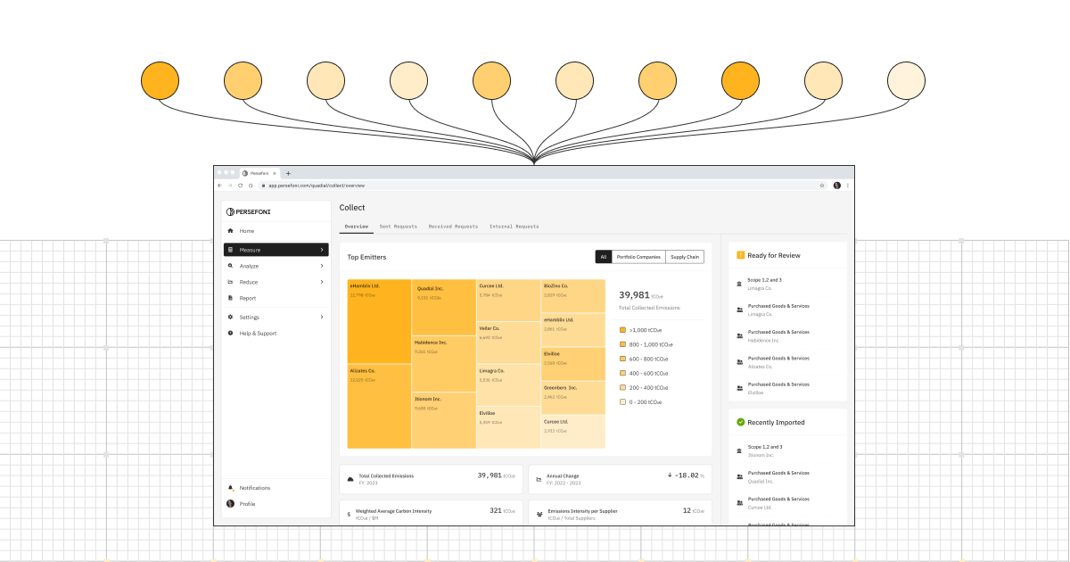Select the Alizates Co. treemap tile
The image size is (1070, 562).
[379, 406]
